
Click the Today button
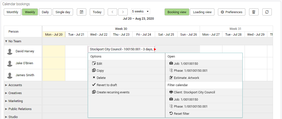pos(97,12)
